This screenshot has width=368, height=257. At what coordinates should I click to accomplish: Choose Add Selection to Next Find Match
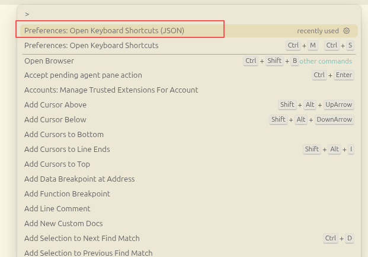click(189, 238)
